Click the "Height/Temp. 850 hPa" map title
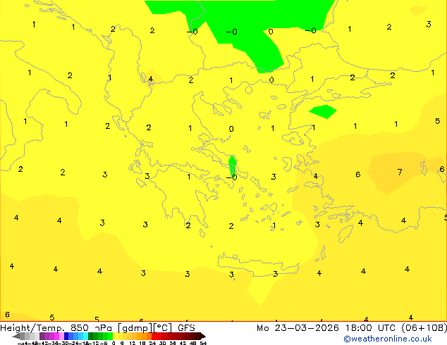This screenshot has width=447, height=345. 56,328
